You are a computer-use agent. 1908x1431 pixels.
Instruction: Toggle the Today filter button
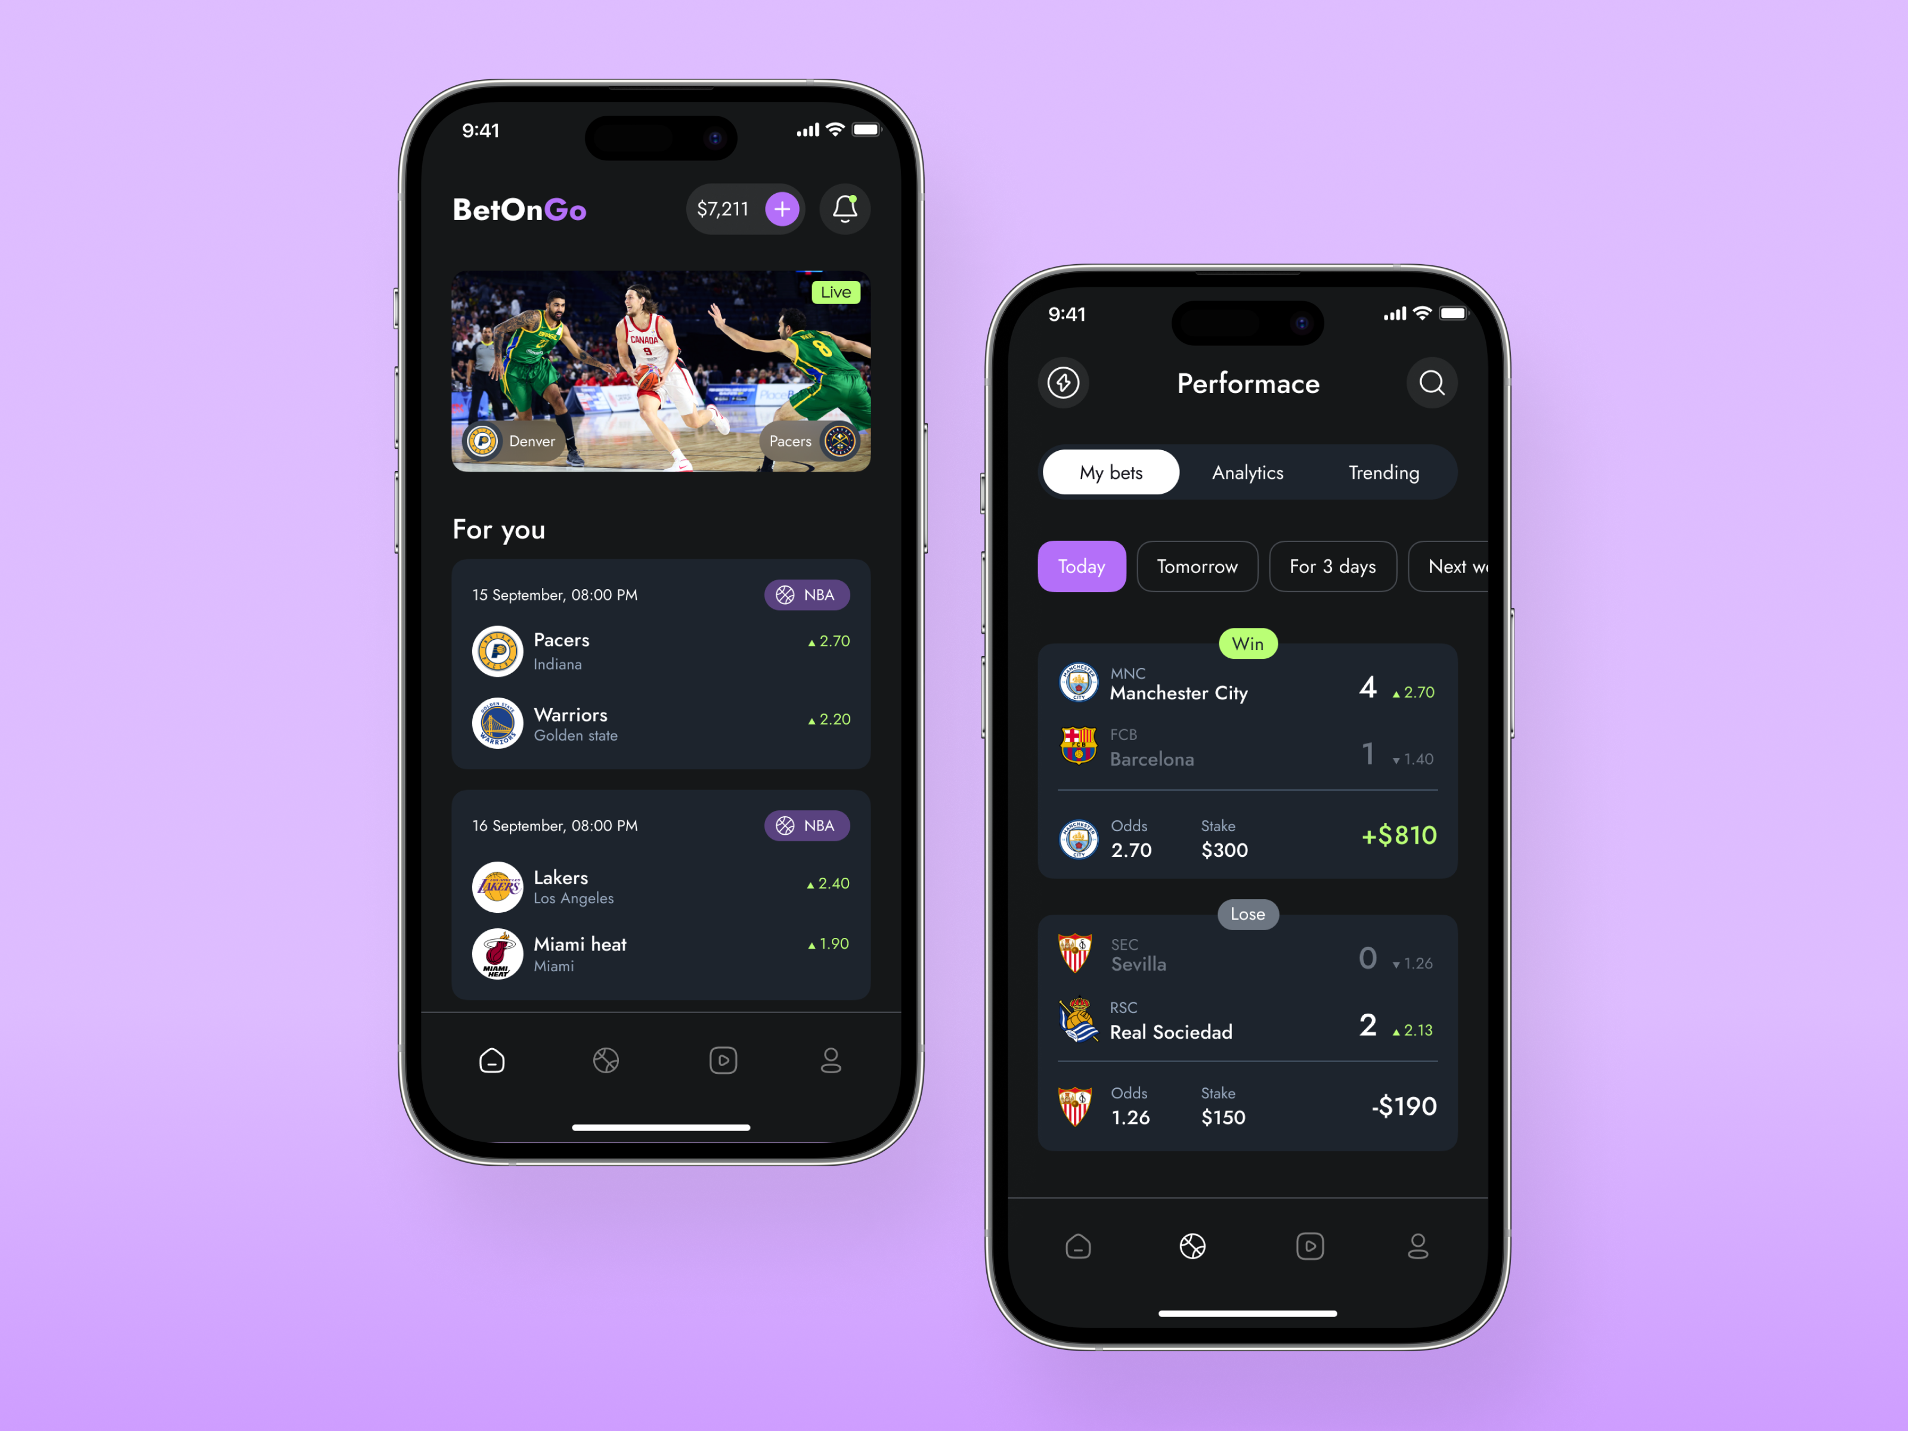[x=1082, y=565]
